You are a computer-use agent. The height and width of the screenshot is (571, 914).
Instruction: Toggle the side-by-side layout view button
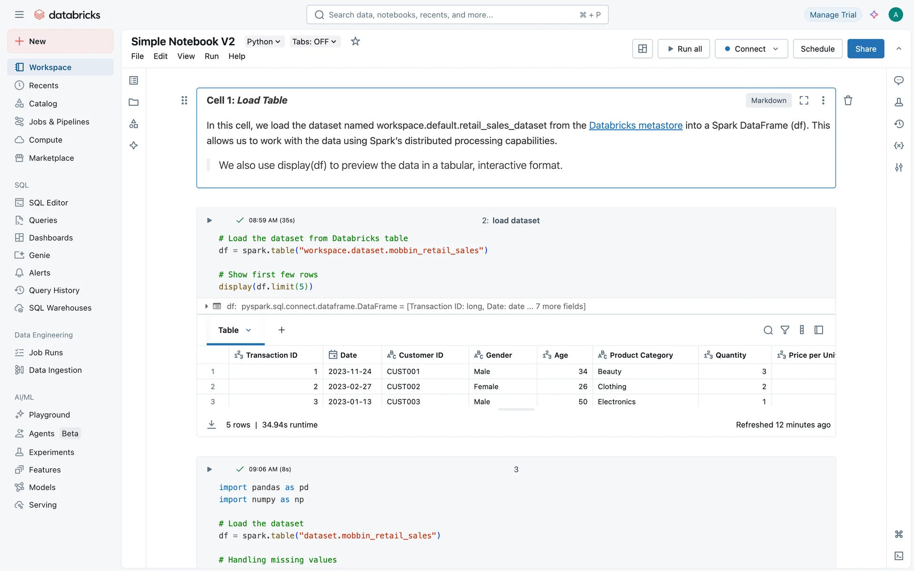click(642, 49)
